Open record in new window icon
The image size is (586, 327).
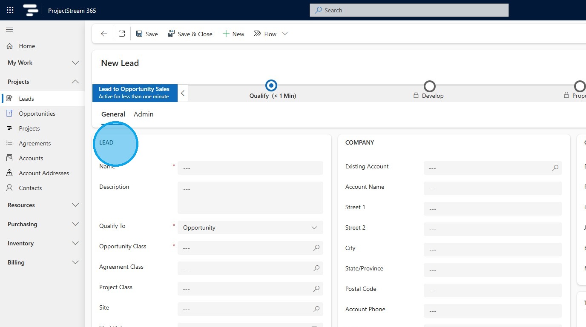(x=122, y=34)
